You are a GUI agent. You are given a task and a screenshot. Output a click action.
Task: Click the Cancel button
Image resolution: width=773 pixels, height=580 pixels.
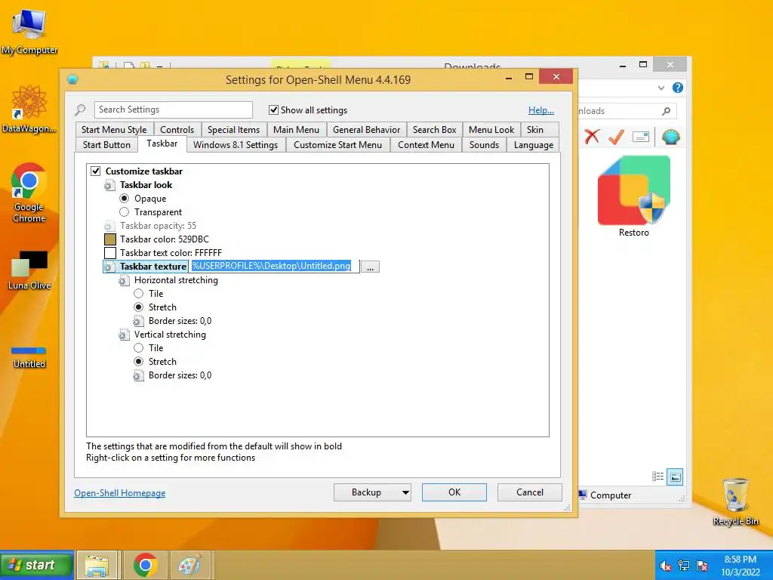(529, 492)
